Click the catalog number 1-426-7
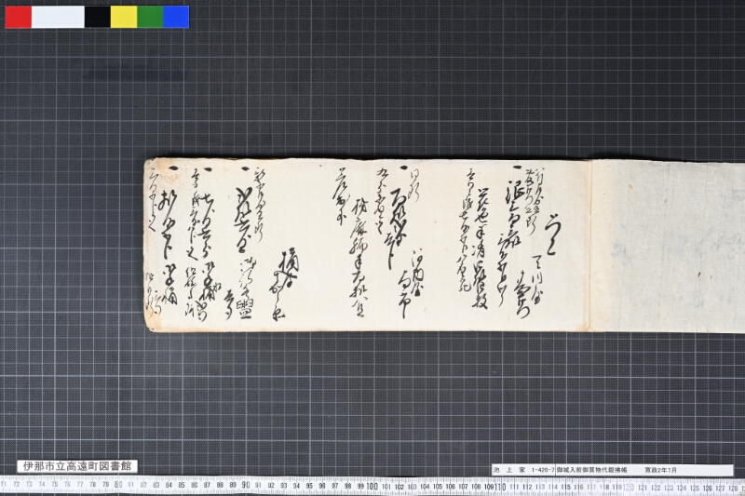 click(543, 470)
